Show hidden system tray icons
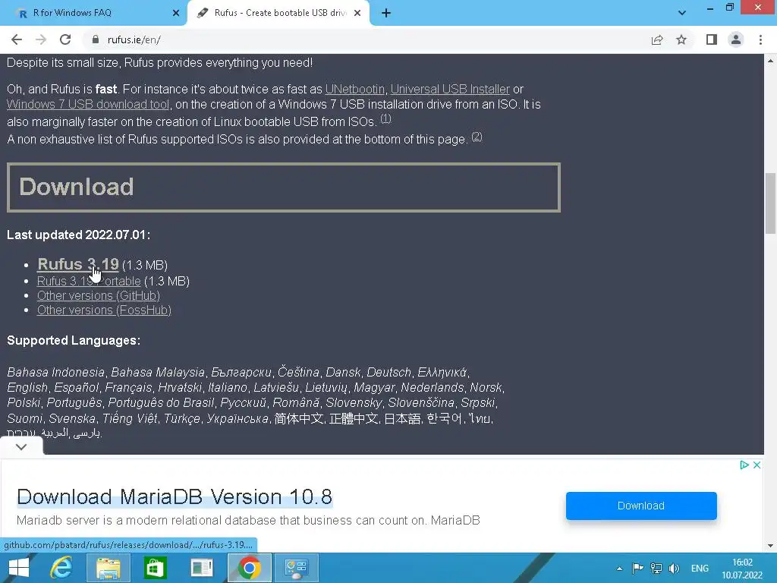The height and width of the screenshot is (583, 777). coord(619,569)
